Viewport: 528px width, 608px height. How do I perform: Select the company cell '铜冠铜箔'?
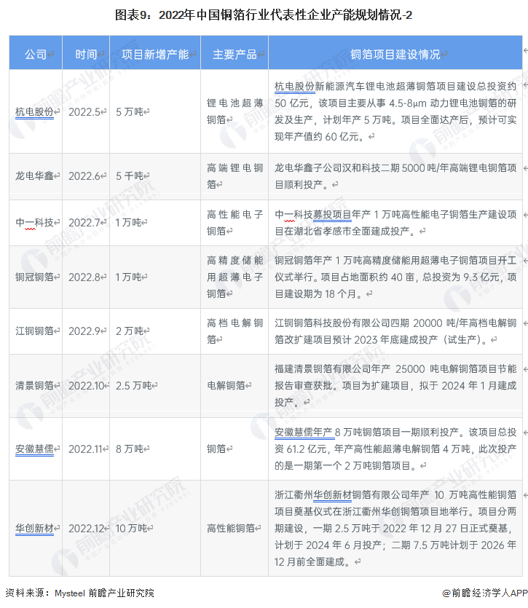(34, 277)
